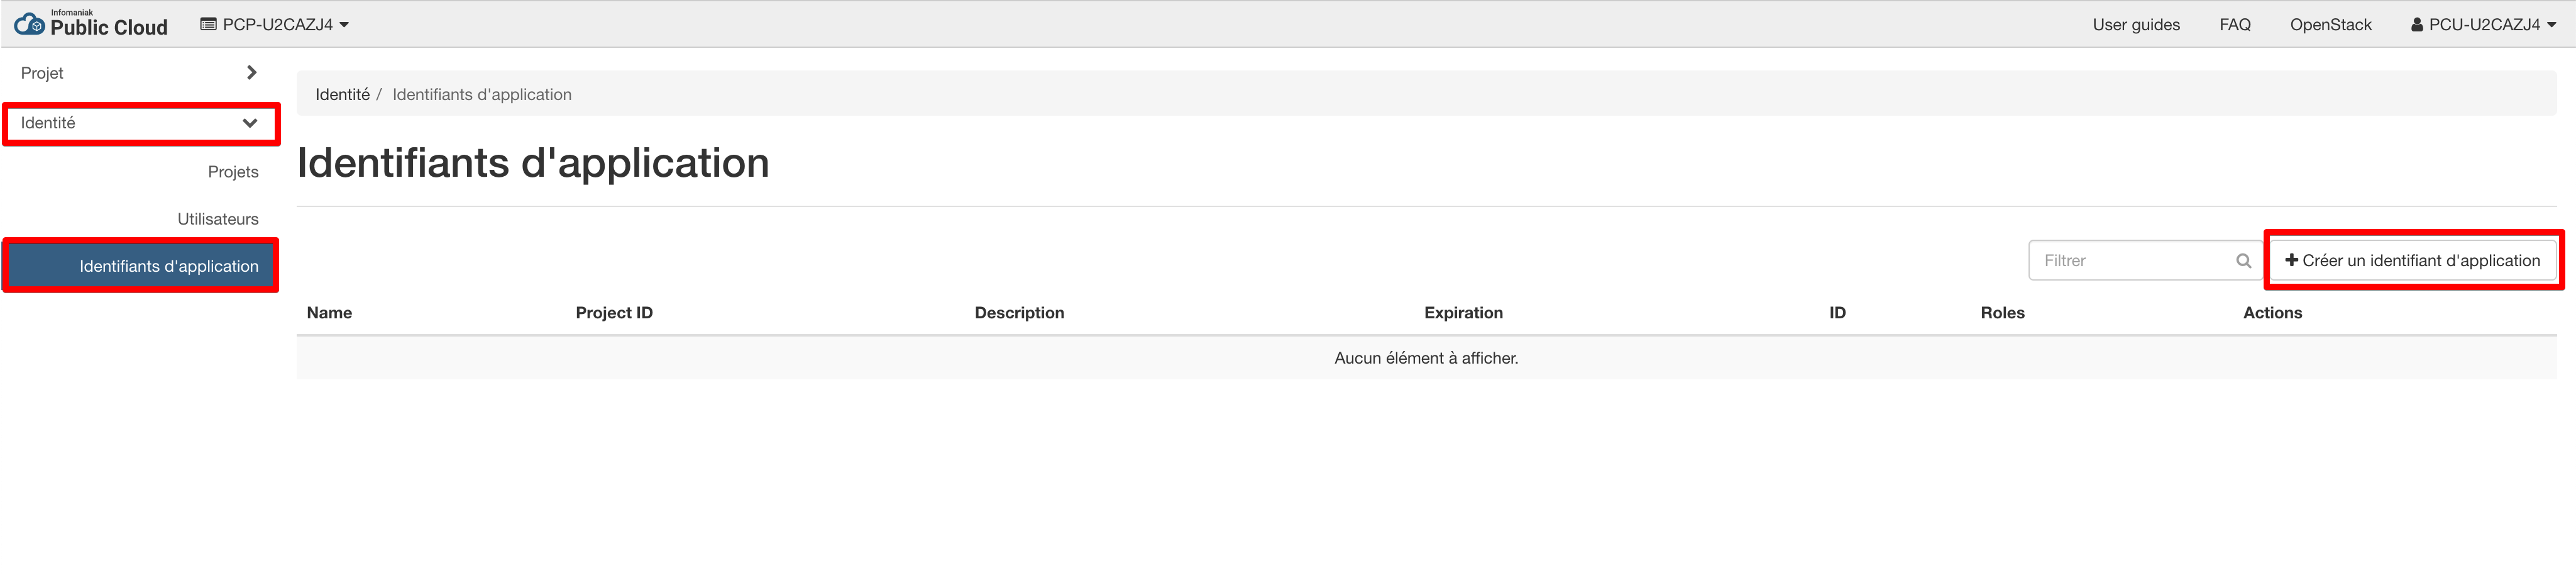Open the PCP-U2CAZJ4 project dropdown
Viewport: 2576px width, 575px height.
coord(276,24)
